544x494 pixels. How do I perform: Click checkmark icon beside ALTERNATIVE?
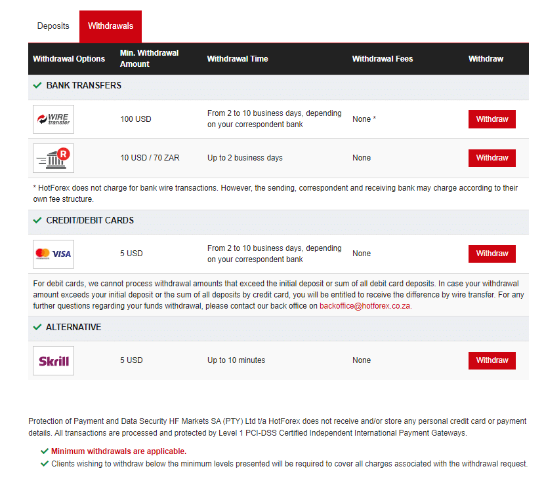pyautogui.click(x=37, y=327)
